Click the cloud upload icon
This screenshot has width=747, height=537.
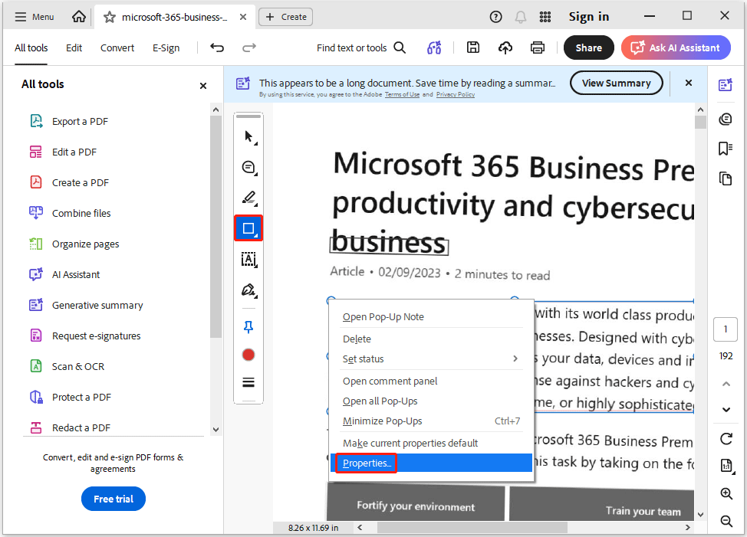pyautogui.click(x=505, y=47)
